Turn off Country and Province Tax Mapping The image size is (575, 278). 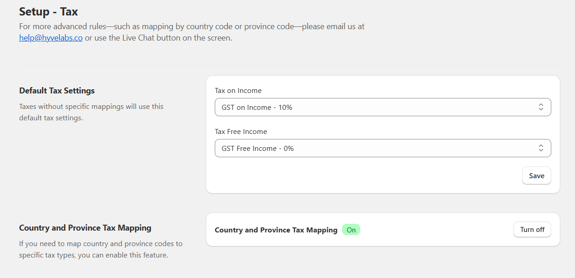point(532,230)
